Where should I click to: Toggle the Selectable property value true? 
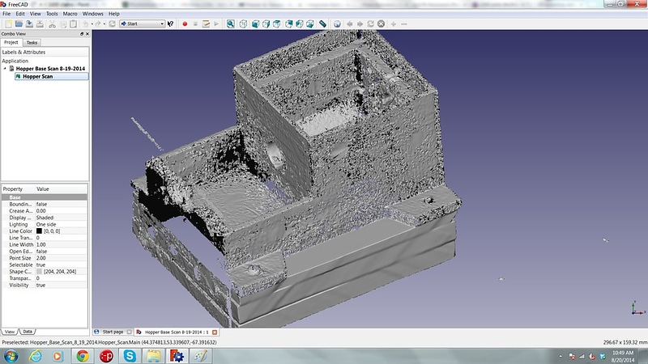pyautogui.click(x=62, y=265)
